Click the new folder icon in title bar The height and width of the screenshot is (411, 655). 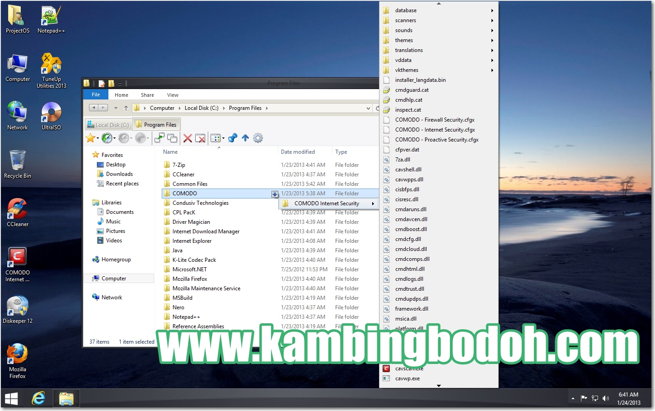point(111,83)
